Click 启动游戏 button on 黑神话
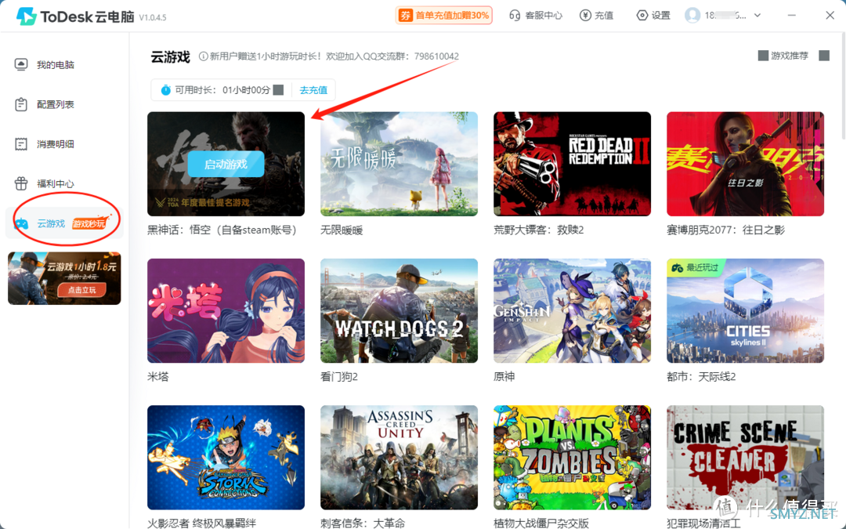Image resolution: width=846 pixels, height=529 pixels. click(x=226, y=164)
